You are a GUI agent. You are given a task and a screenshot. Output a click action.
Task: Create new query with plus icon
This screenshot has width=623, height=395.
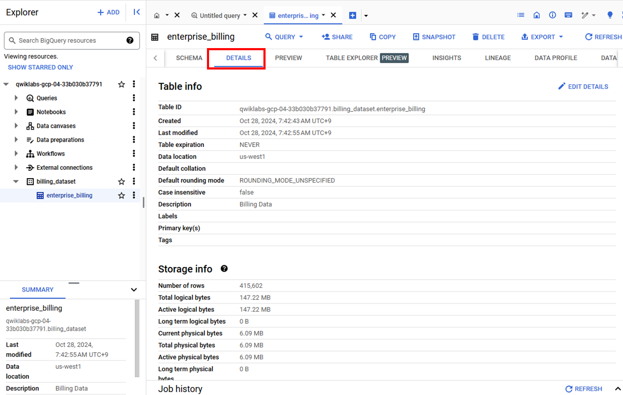(353, 15)
